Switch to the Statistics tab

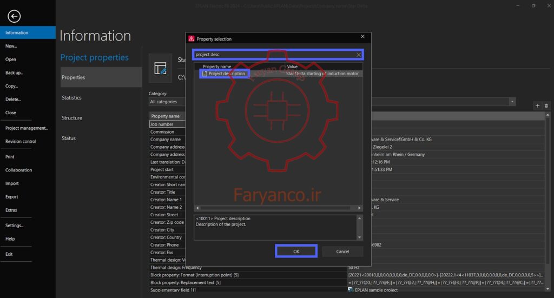71,97
